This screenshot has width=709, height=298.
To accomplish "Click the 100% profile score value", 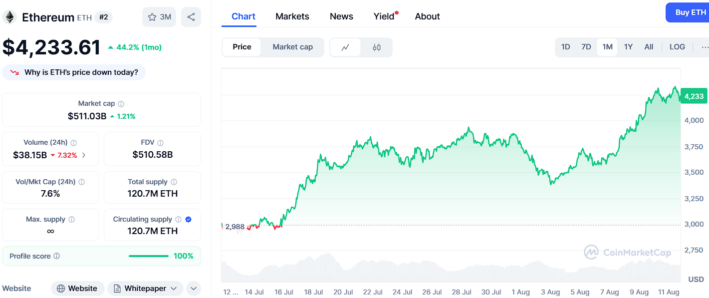I will click(x=184, y=256).
